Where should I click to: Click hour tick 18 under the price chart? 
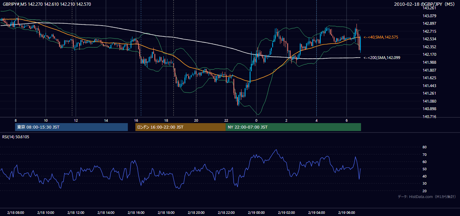click(x=166, y=120)
